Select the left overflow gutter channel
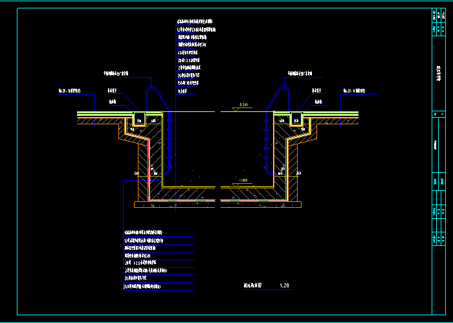 pos(138,118)
